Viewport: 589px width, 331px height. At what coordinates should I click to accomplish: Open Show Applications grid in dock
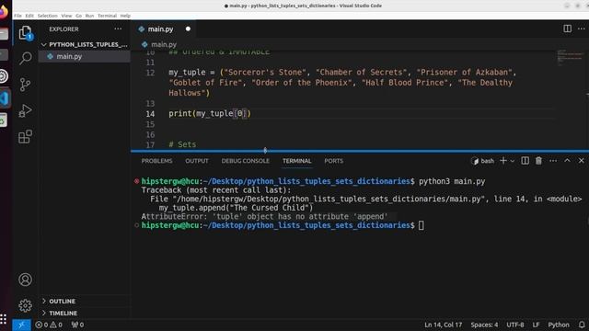click(x=3, y=319)
